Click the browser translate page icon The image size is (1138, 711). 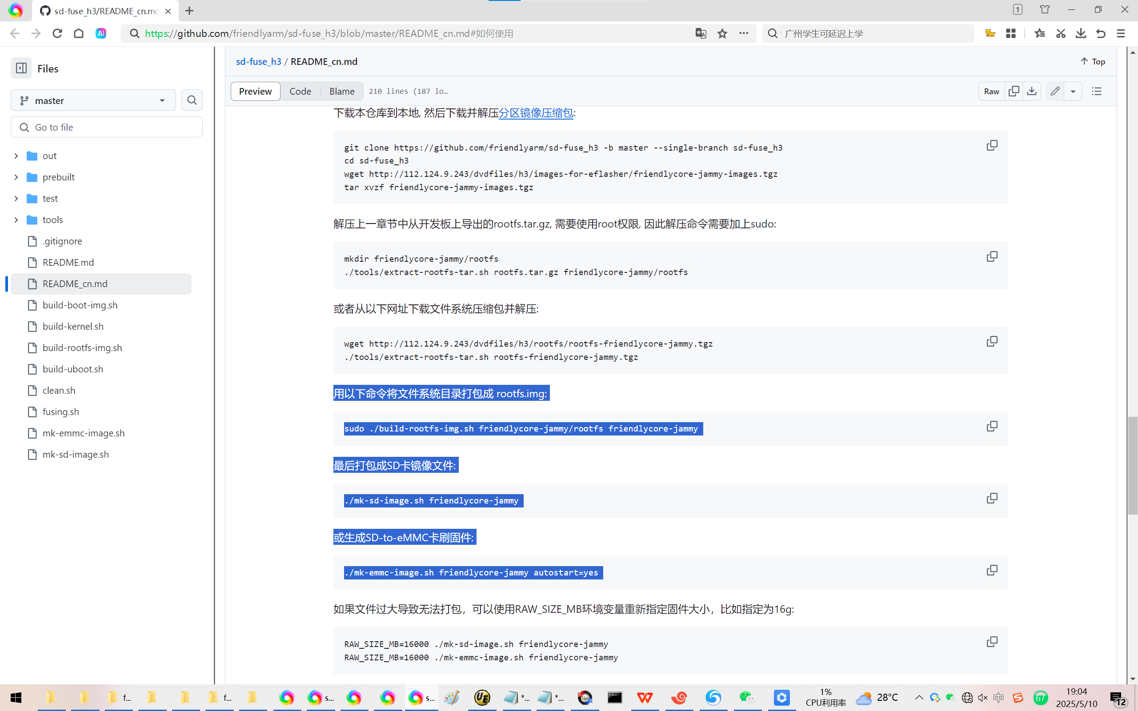(701, 33)
